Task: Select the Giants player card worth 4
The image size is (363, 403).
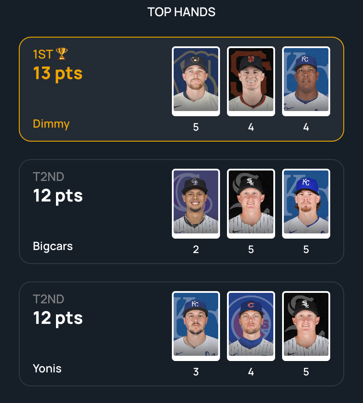Action: (251, 81)
